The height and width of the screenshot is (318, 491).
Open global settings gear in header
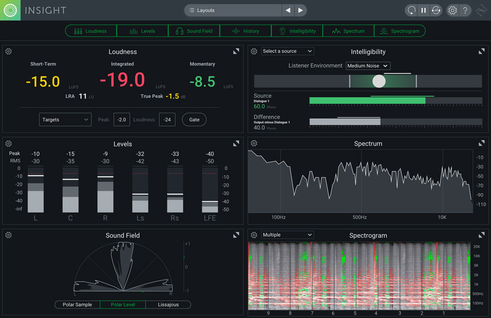click(x=453, y=10)
